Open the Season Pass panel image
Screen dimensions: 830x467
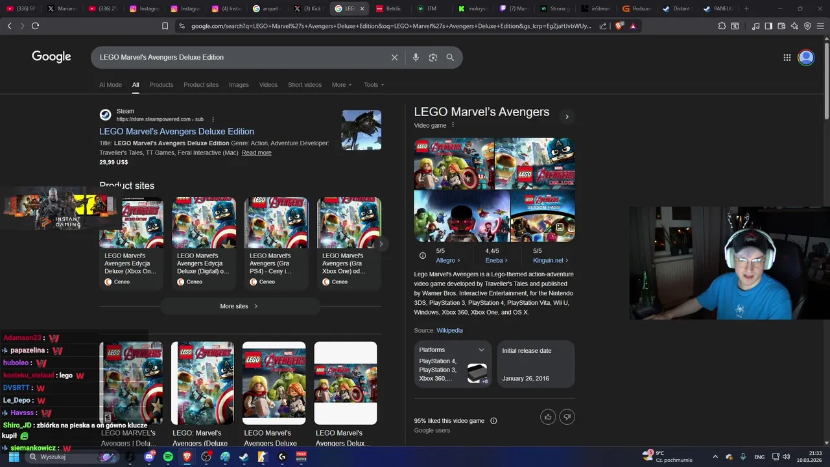pos(543,216)
